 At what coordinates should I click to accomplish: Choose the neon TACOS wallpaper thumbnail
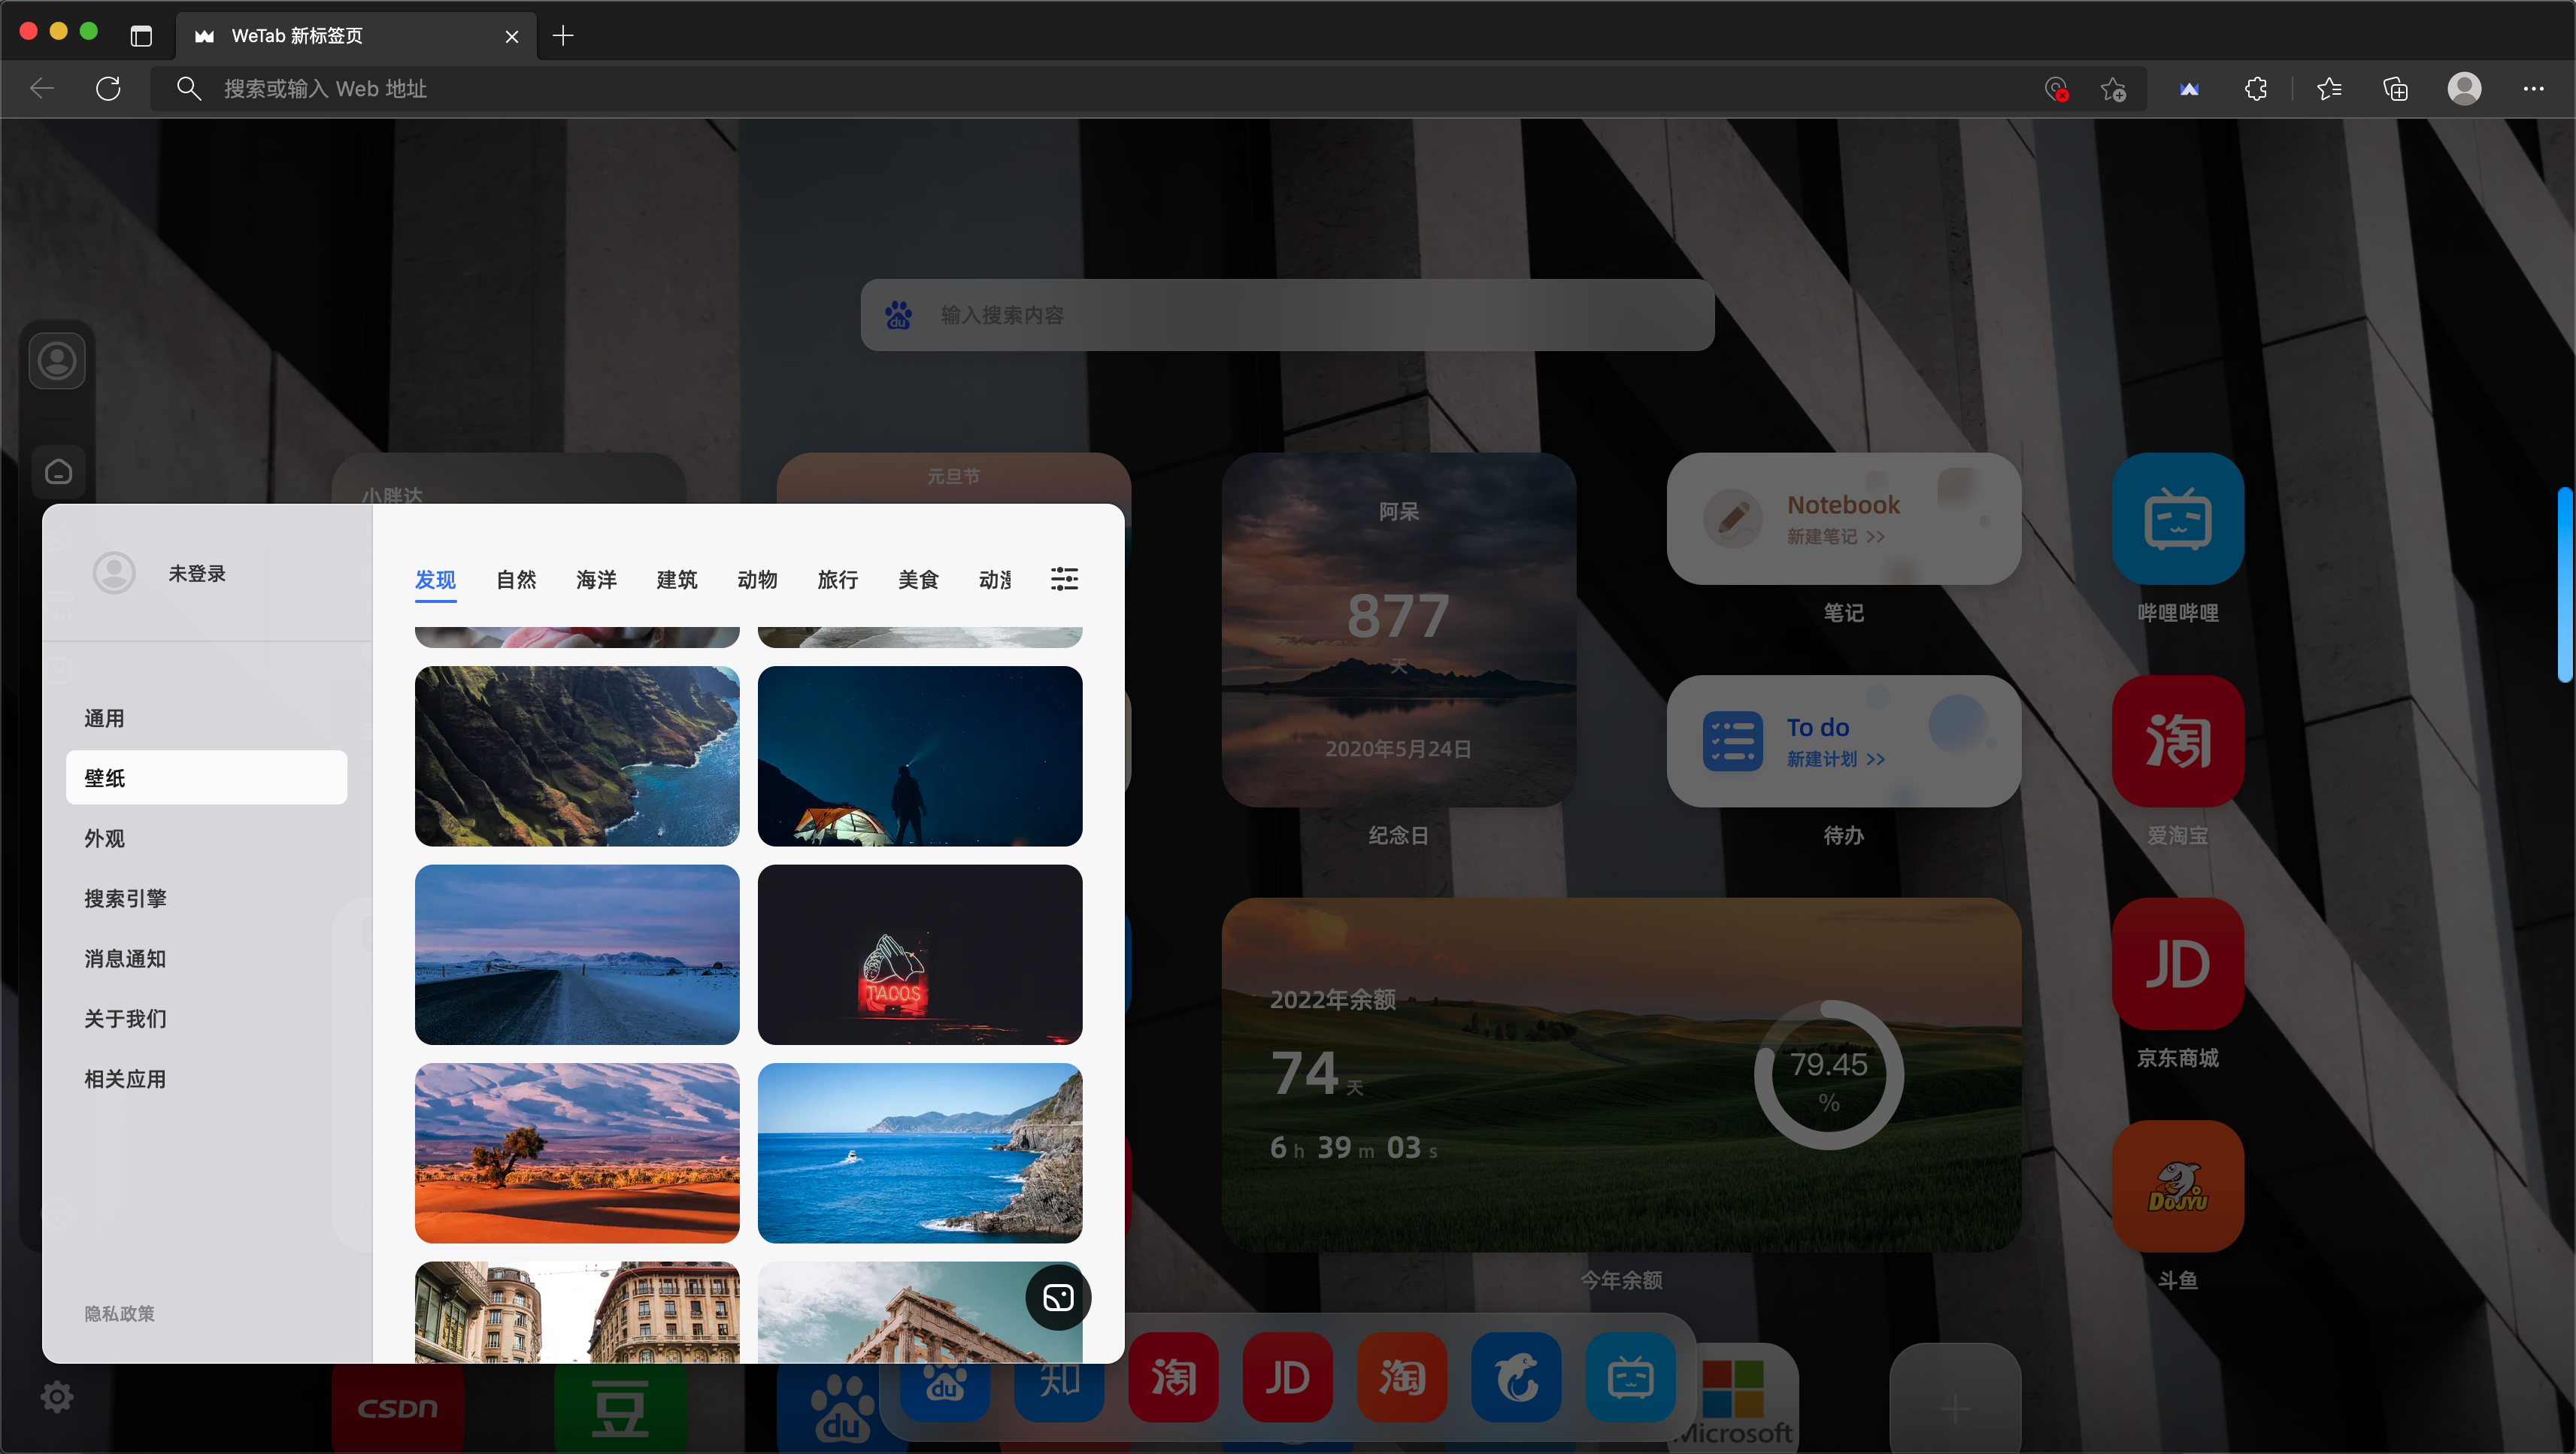point(919,954)
